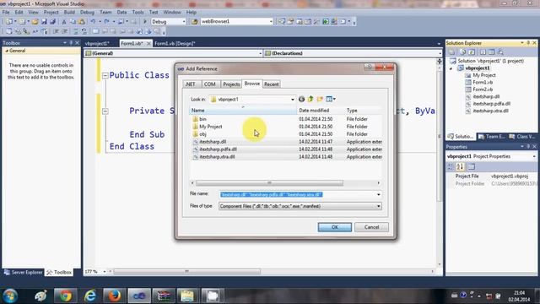Switch to the Projects tab
540x304 pixels.
[x=231, y=84]
